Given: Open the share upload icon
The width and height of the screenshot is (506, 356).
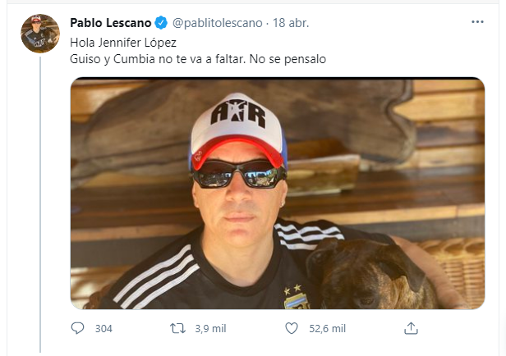Looking at the screenshot, I should (x=411, y=328).
